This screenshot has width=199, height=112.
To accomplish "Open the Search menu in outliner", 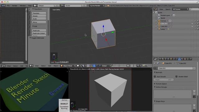I will [x=168, y=9].
